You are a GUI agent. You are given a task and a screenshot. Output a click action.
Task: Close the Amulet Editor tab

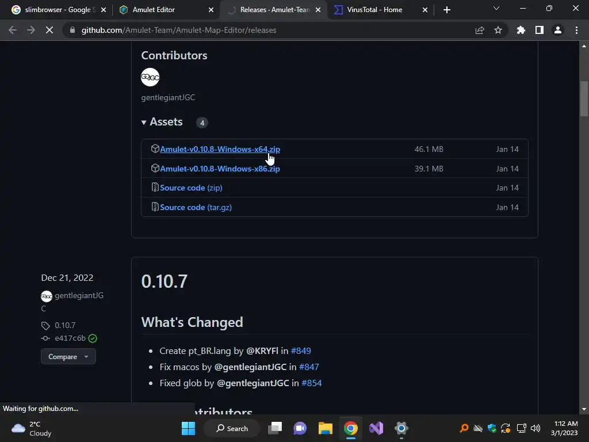coord(211,10)
